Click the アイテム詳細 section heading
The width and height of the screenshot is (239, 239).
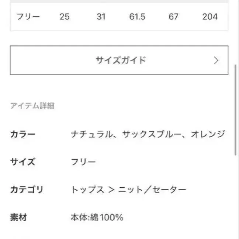(x=32, y=106)
